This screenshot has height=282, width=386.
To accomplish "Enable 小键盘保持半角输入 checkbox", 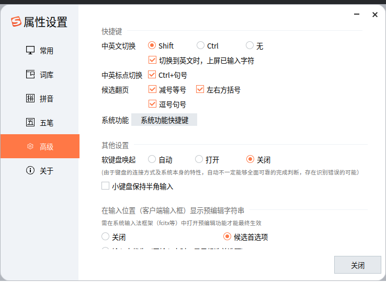I will click(x=105, y=186).
